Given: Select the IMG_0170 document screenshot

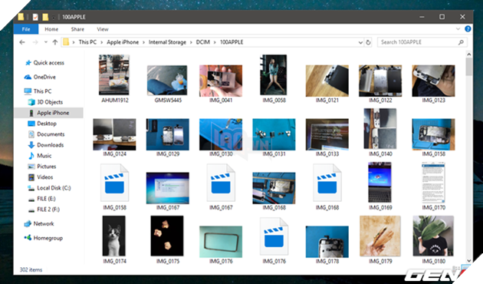Looking at the screenshot, I should pos(433,182).
